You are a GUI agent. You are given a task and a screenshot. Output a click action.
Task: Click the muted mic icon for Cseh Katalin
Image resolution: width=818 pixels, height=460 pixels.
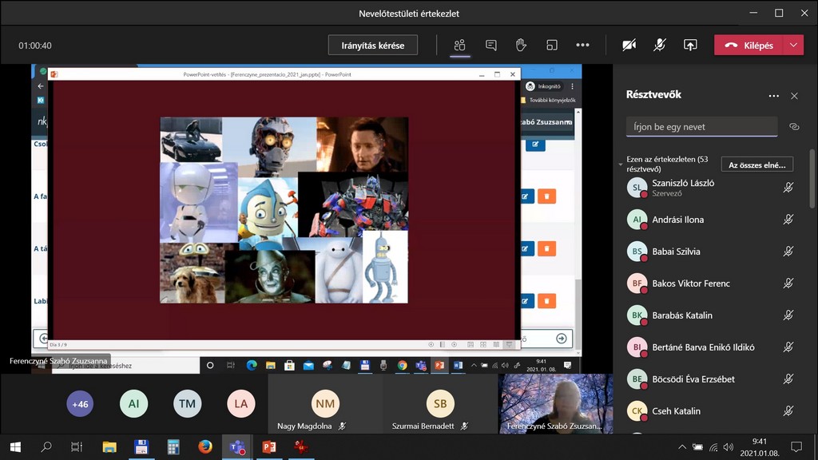pyautogui.click(x=788, y=411)
